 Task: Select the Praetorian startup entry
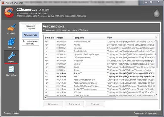point(99,61)
